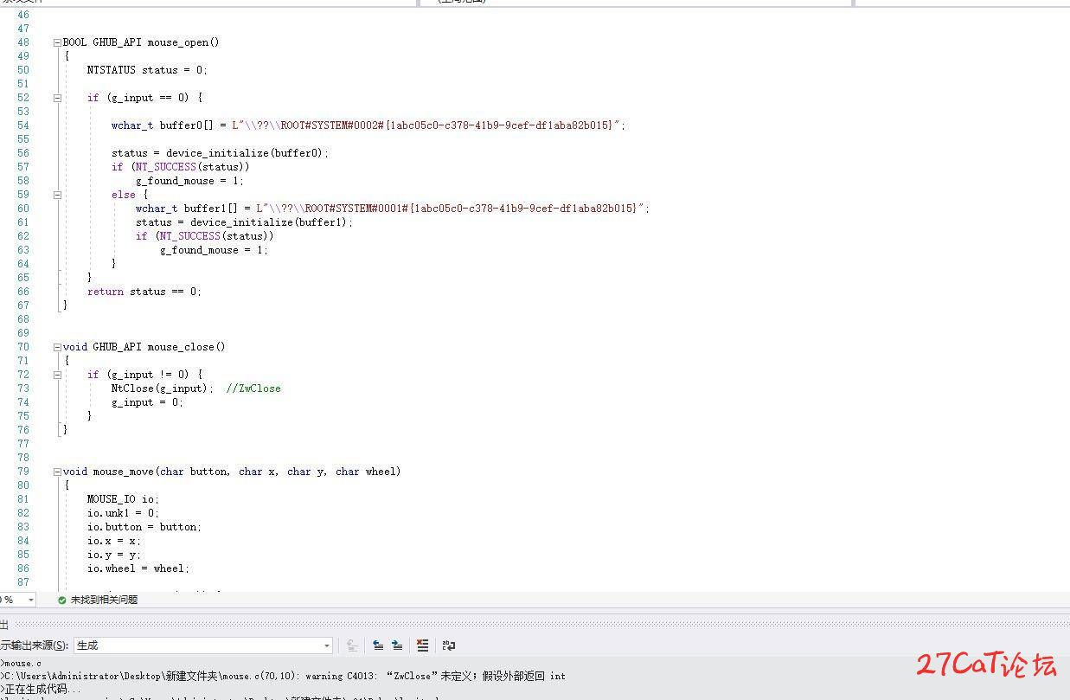The height and width of the screenshot is (700, 1070).
Task: Open the editor zoom percentage dropdown
Action: [x=31, y=600]
